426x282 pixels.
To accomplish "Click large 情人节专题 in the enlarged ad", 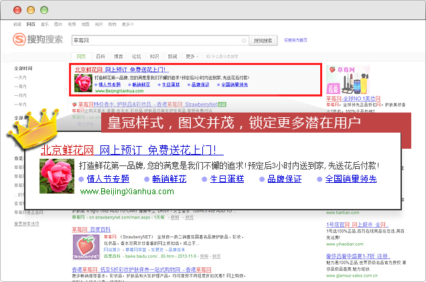I will tap(108, 179).
